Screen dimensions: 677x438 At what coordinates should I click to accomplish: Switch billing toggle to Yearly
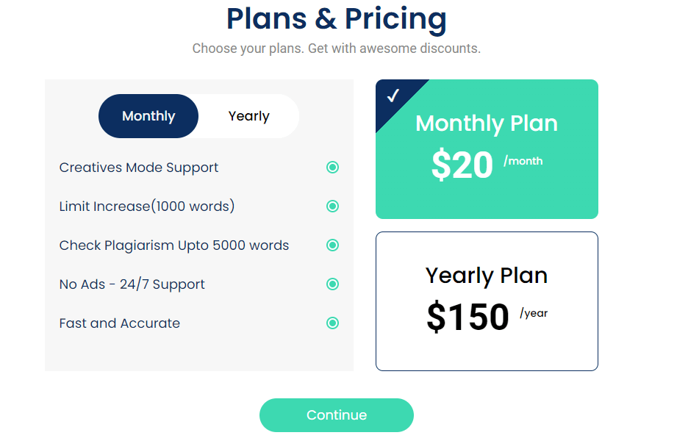248,116
